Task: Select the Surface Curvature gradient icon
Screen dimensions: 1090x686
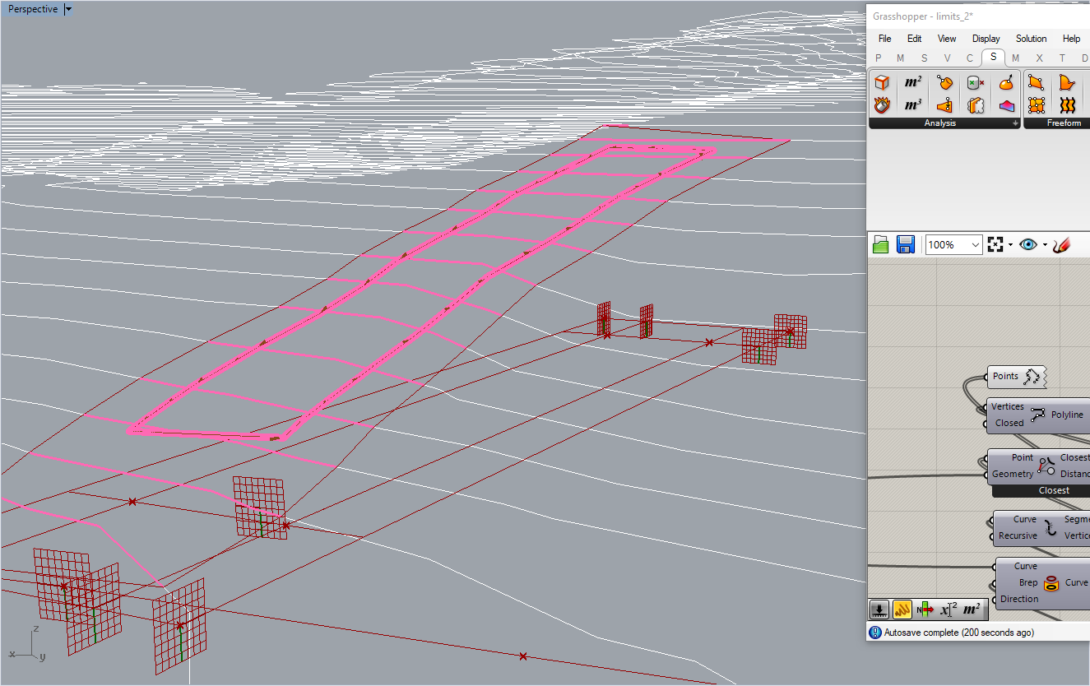Action: (x=1006, y=105)
